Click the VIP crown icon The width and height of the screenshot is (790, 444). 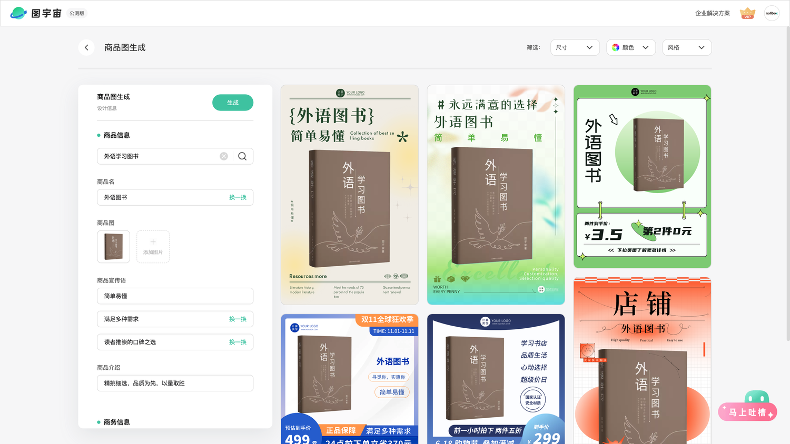coord(747,13)
